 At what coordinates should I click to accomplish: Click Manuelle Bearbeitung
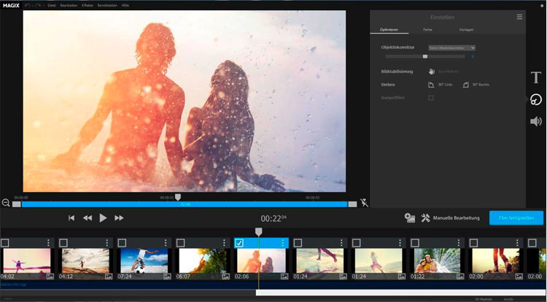(x=456, y=217)
